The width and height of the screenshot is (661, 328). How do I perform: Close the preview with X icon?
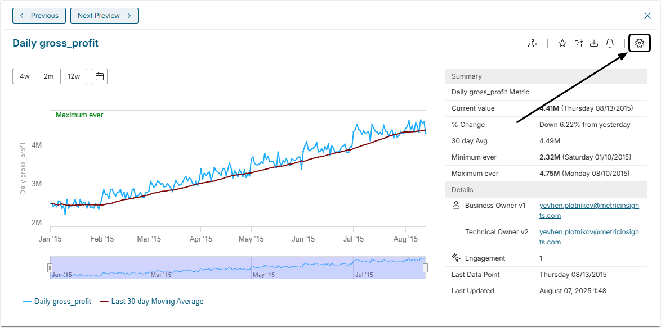click(647, 16)
